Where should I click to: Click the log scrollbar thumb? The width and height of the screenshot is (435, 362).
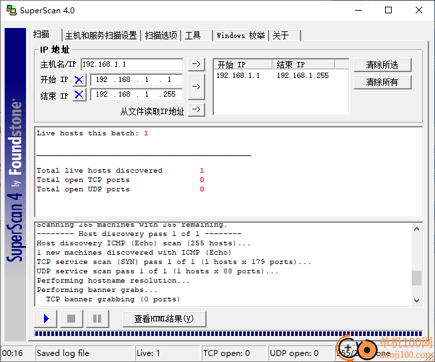click(416, 278)
